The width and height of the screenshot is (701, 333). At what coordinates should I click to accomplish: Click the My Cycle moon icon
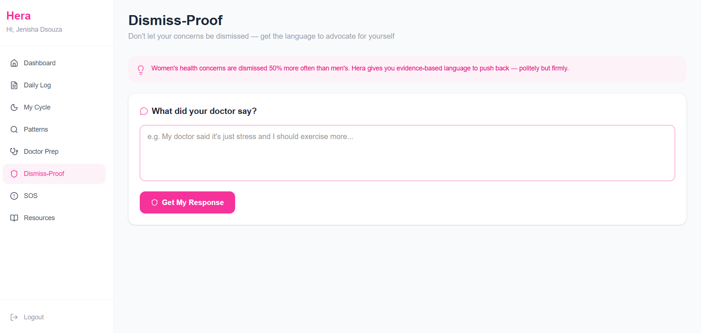[14, 107]
